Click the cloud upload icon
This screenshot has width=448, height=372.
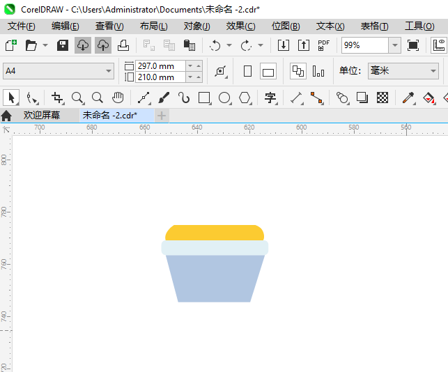tap(103, 45)
